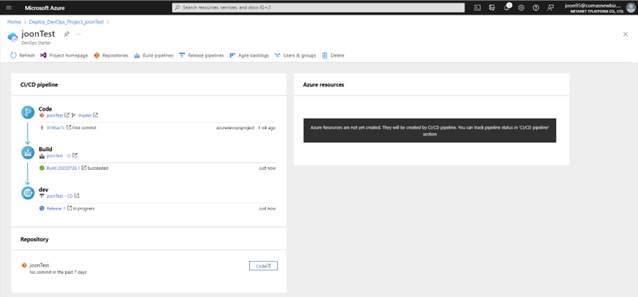Refresh the DevOps Starter page
The height and width of the screenshot is (297, 638).
tap(22, 56)
